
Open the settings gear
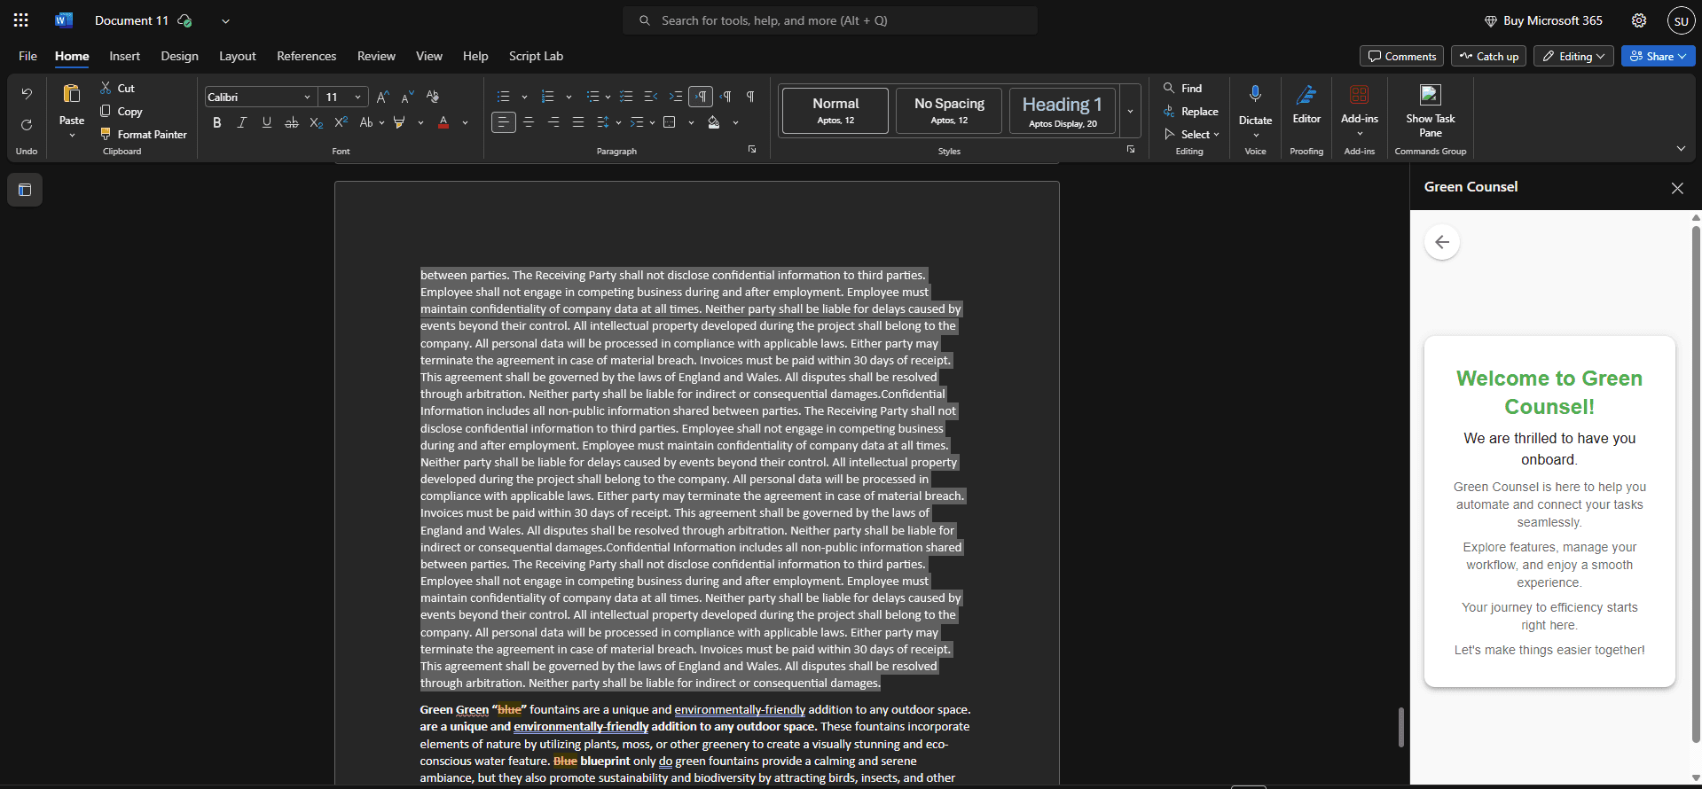click(1639, 20)
